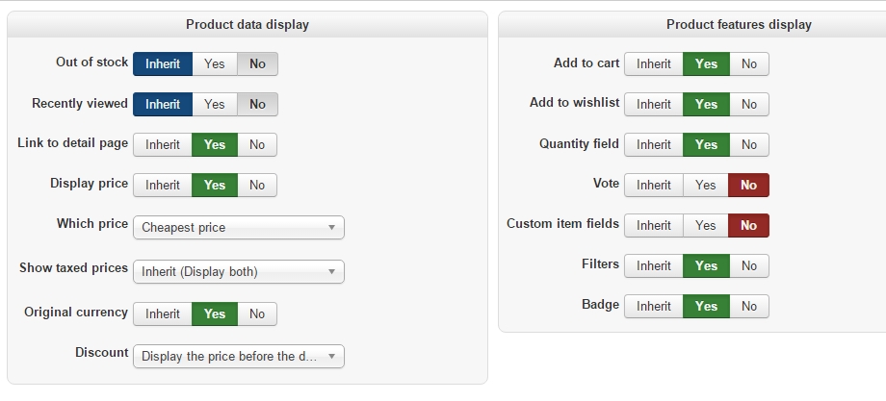Set Original currency to No
886x401 pixels.
[257, 313]
